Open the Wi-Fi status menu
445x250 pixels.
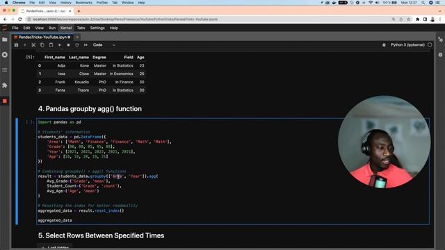click(371, 3)
